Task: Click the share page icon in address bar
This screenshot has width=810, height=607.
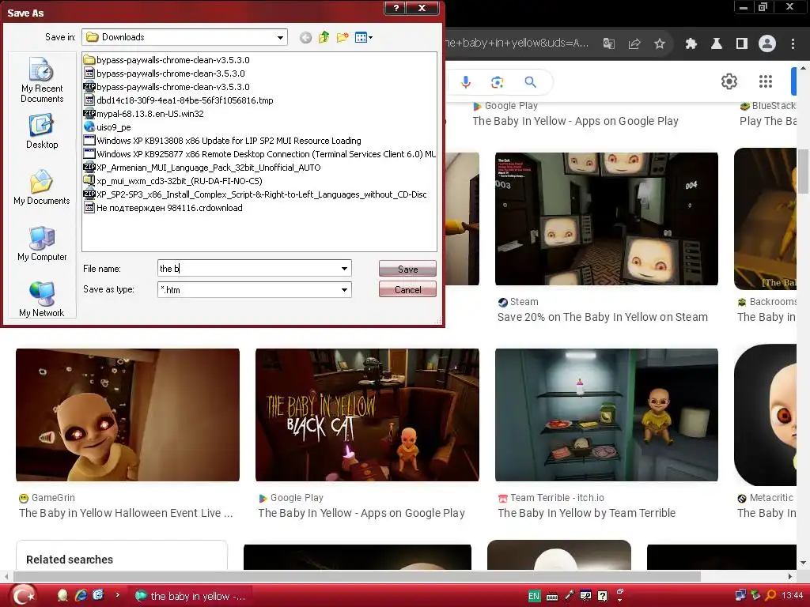Action: [x=634, y=43]
